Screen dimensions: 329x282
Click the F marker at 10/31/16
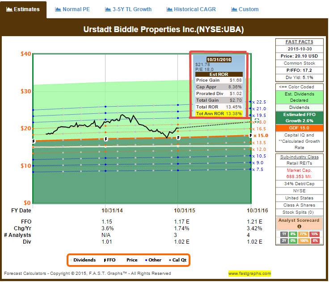pyautogui.click(x=250, y=136)
